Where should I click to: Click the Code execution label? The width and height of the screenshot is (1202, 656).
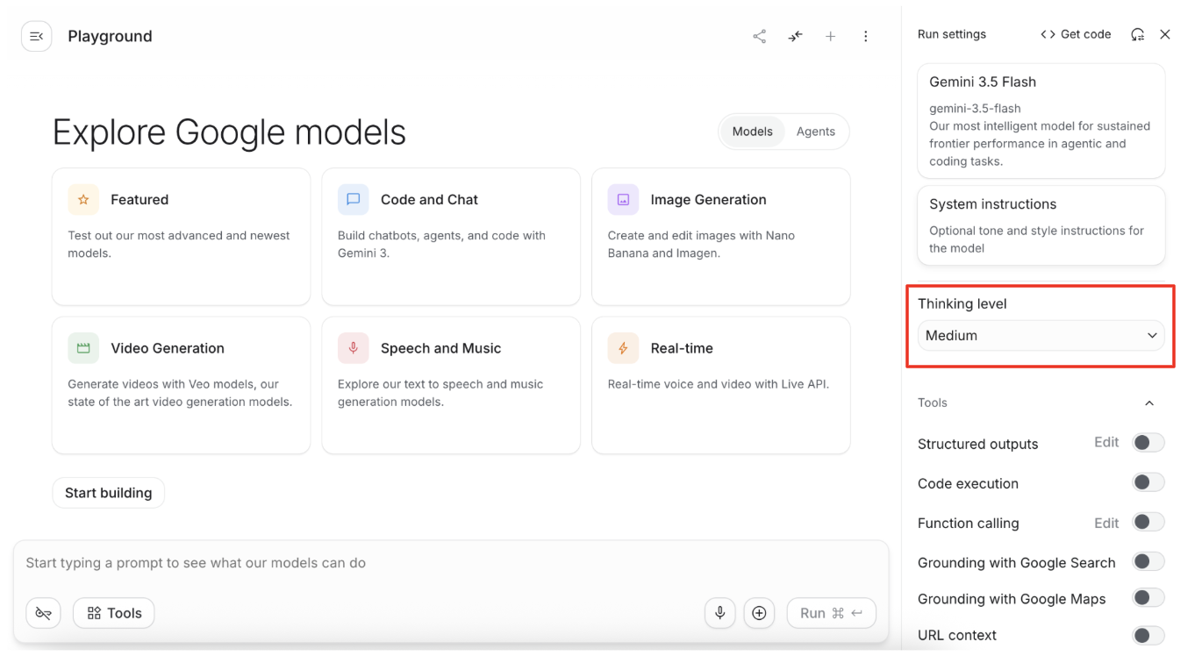(969, 483)
